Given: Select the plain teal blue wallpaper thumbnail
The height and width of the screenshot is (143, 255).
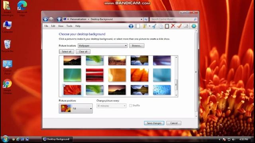Looking at the screenshot, I should click(162, 75).
